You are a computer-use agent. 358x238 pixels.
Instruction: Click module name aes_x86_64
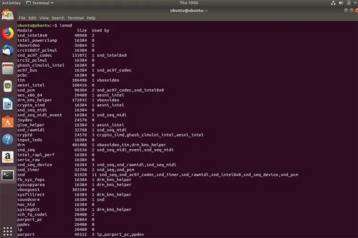point(30,95)
